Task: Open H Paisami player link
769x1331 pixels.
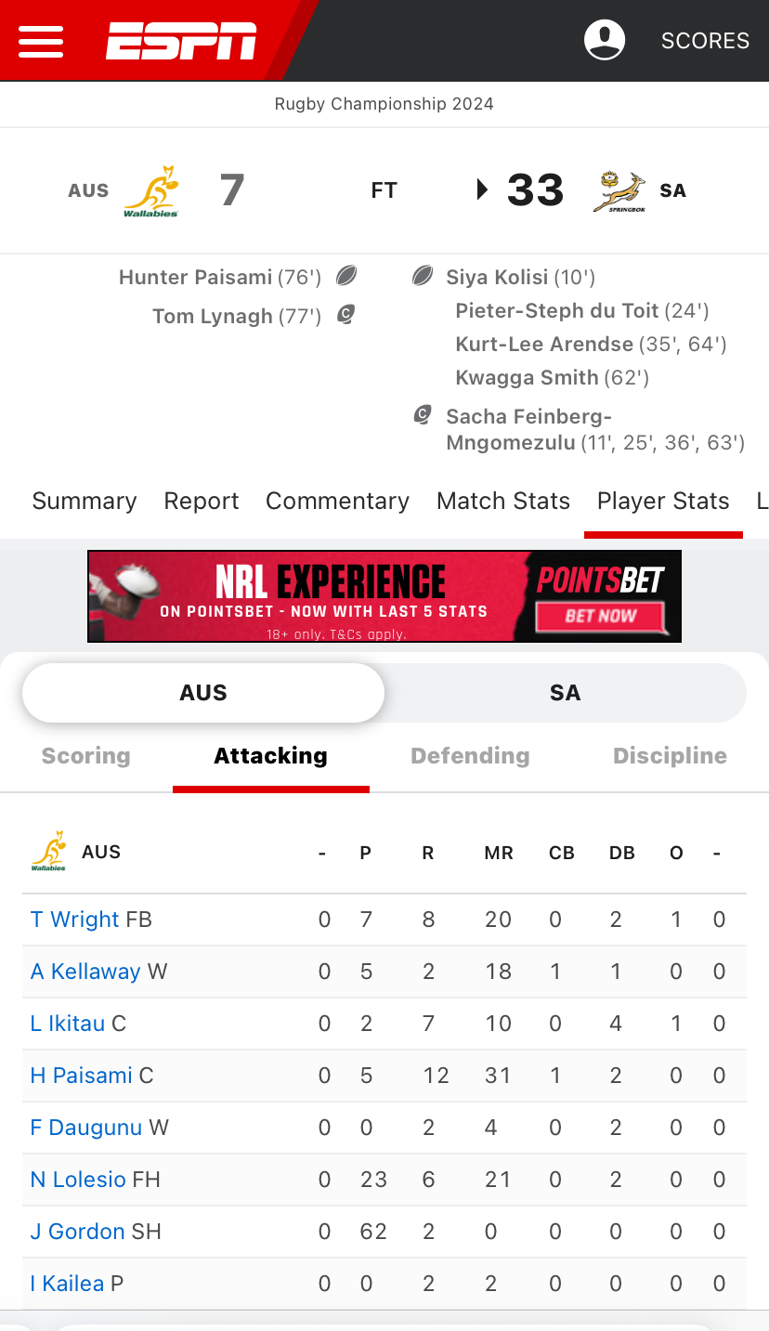Action: (x=82, y=1076)
